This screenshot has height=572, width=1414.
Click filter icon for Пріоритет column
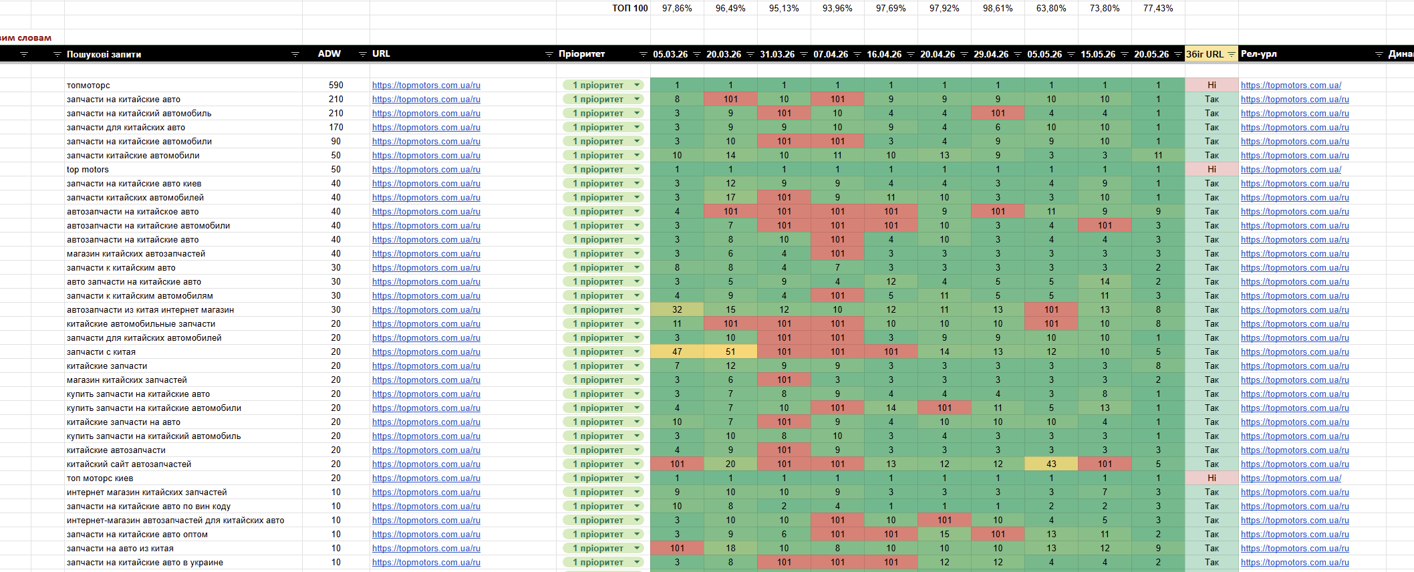(644, 54)
